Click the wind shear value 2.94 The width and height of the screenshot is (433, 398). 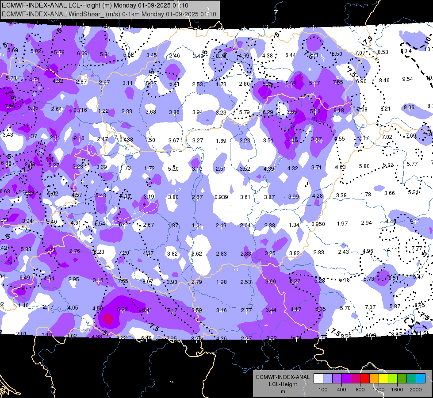point(367,222)
